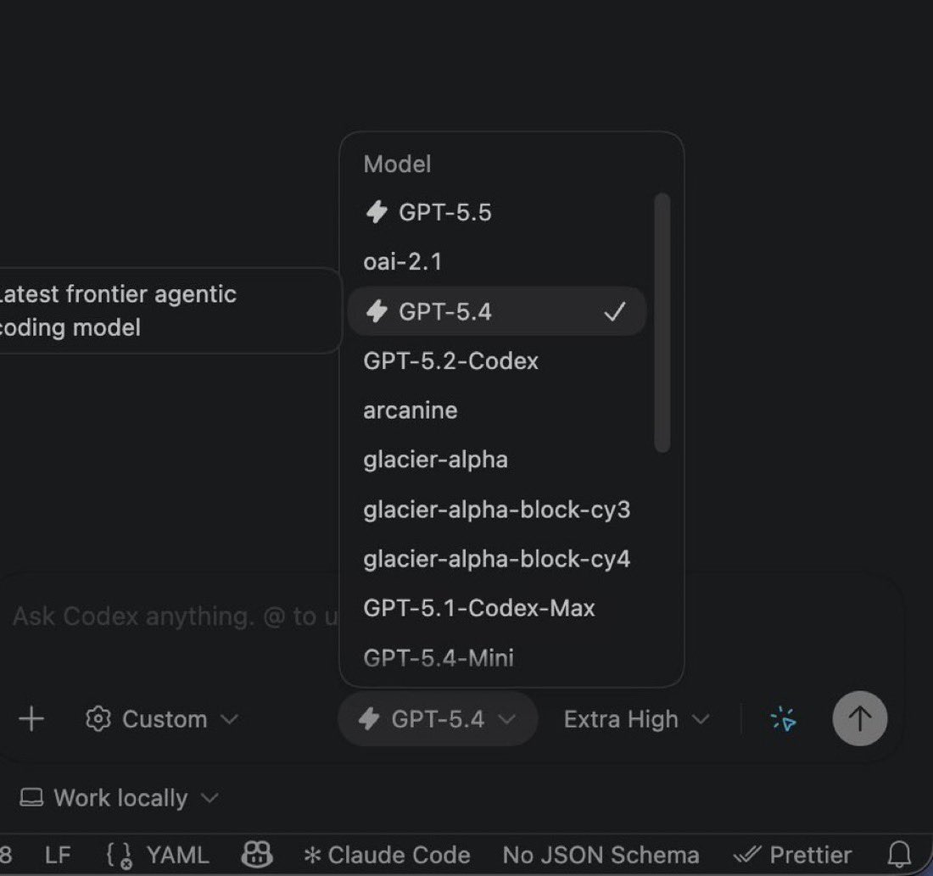Open the Work locally dropdown
Viewport: 933px width, 876px height.
tap(119, 798)
